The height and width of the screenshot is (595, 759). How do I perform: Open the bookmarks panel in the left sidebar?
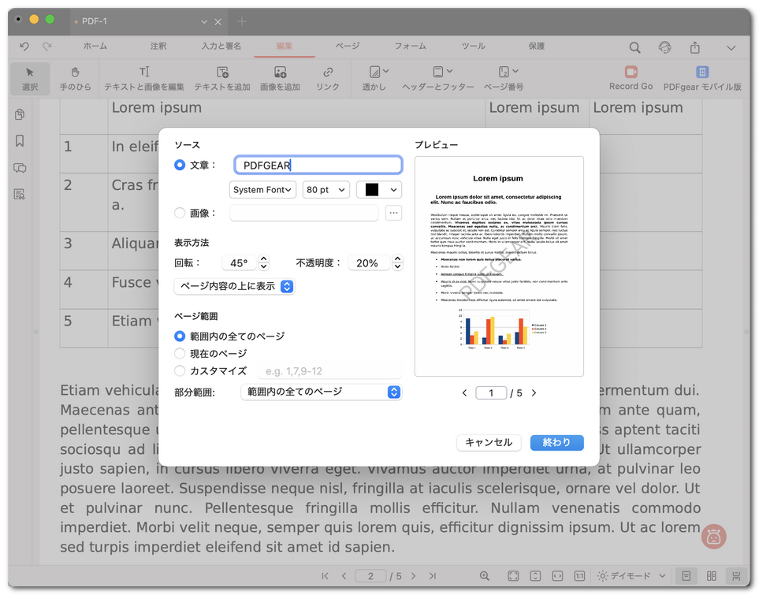tap(20, 141)
